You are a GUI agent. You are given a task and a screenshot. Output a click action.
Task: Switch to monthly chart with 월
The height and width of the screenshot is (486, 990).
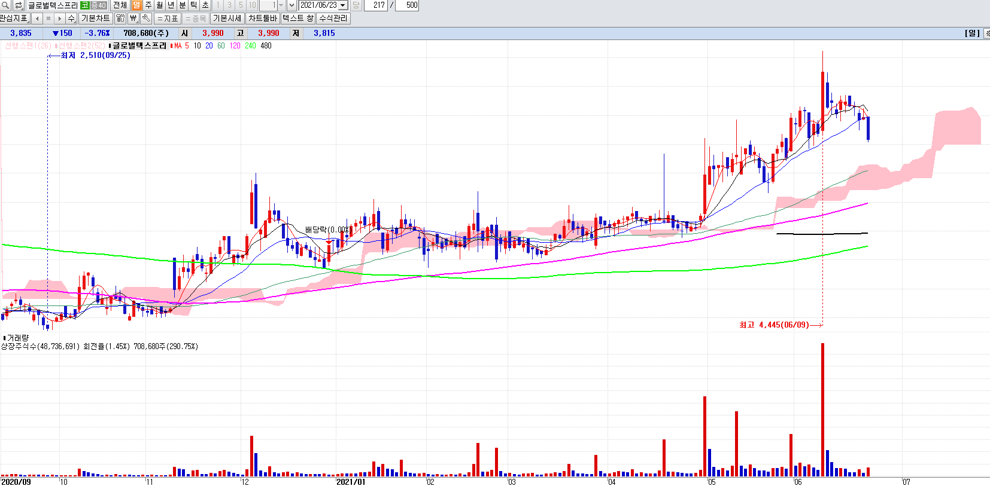160,5
